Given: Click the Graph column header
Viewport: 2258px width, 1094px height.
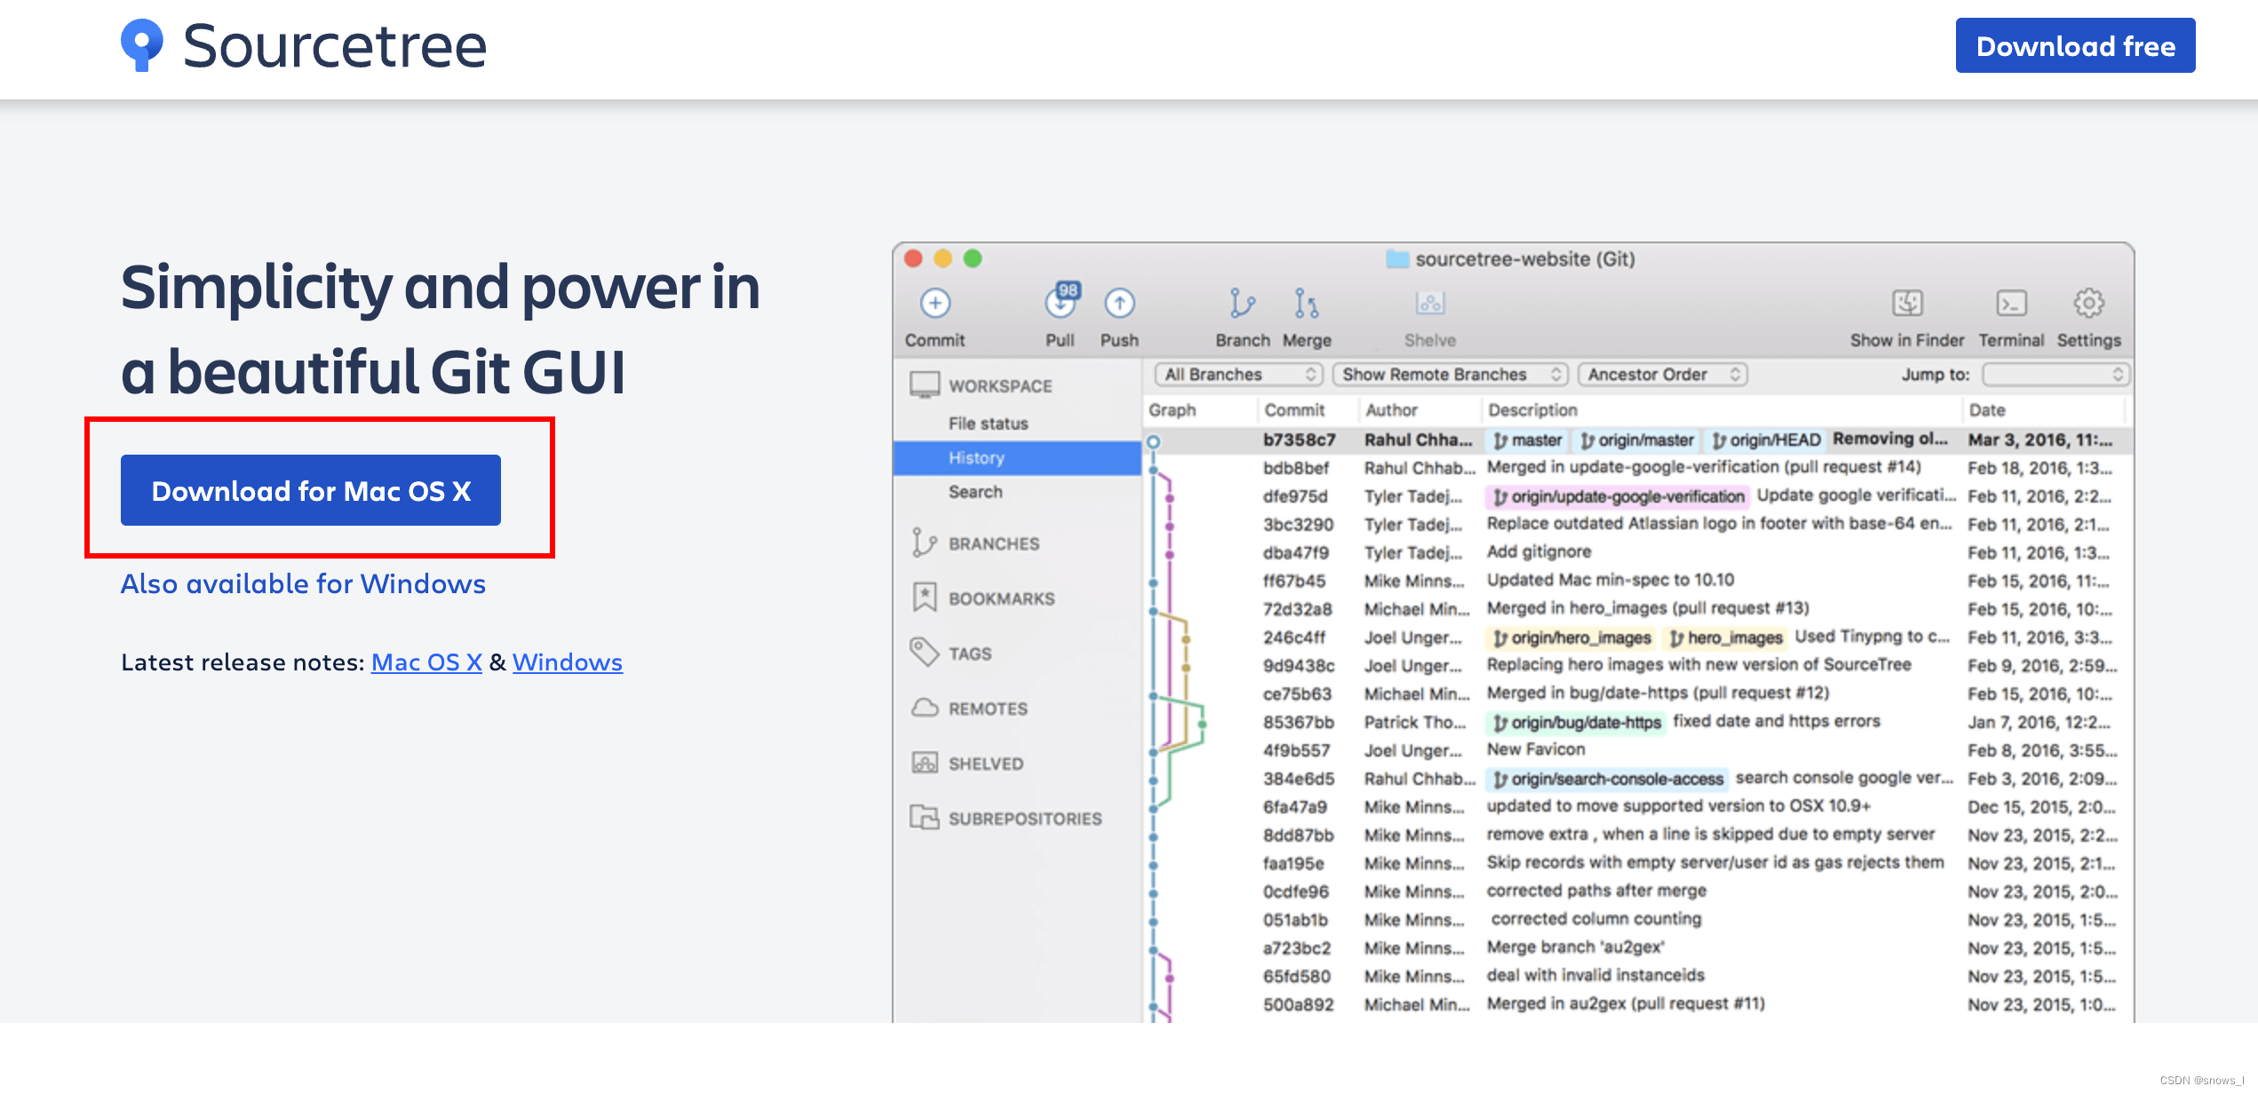Looking at the screenshot, I should (x=1173, y=410).
